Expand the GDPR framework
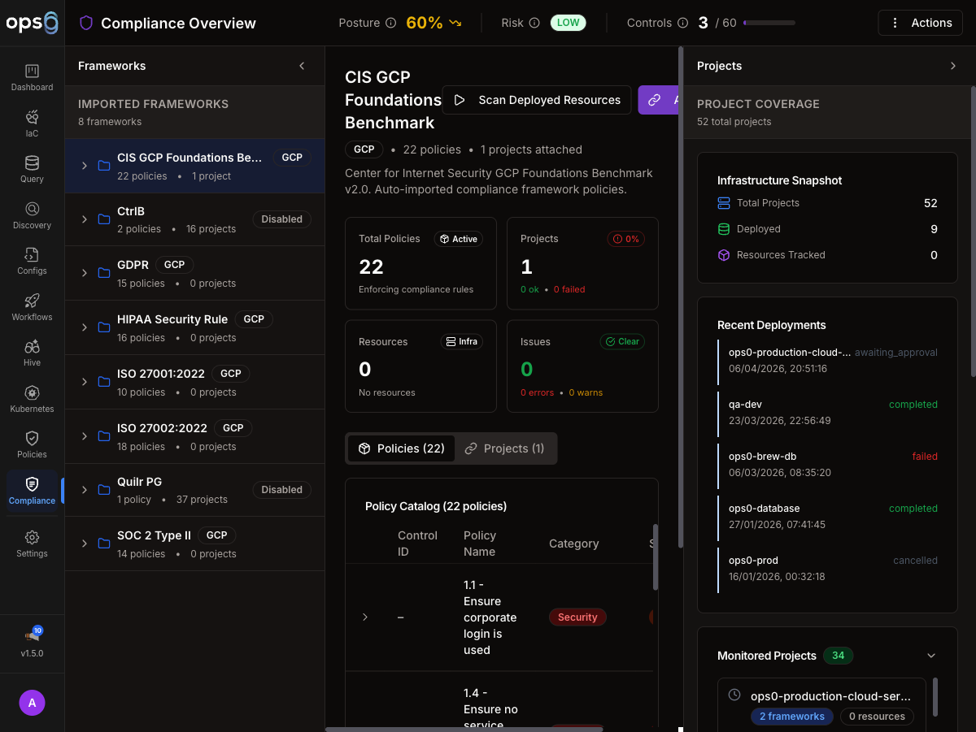Viewport: 976px width, 732px height. click(x=84, y=273)
